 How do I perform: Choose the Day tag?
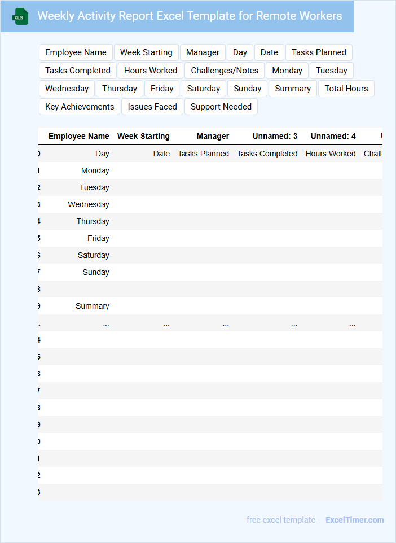[240, 52]
